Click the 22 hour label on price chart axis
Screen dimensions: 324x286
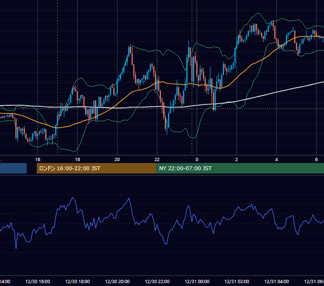pos(157,160)
